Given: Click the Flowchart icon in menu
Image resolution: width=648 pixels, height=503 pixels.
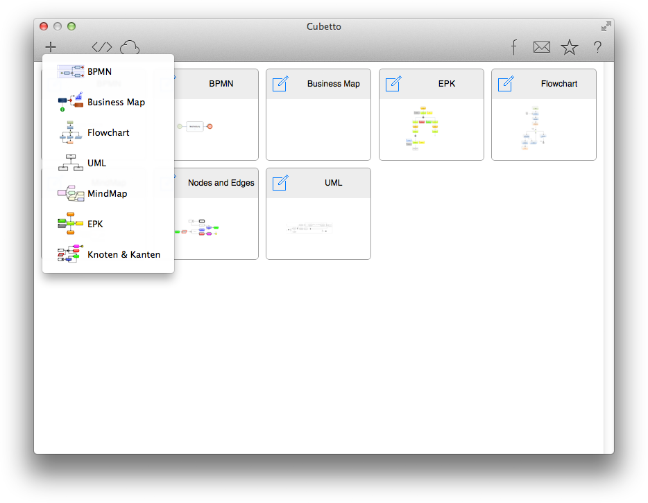Looking at the screenshot, I should (x=71, y=132).
